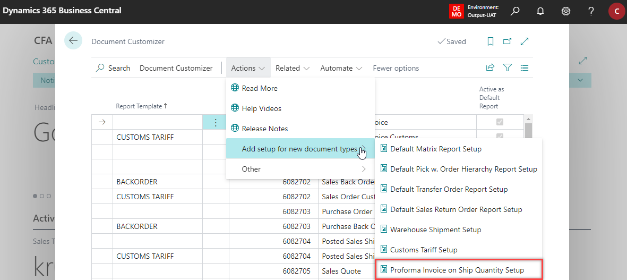Click the icon next to Customs Tariff Setup

click(x=383, y=249)
